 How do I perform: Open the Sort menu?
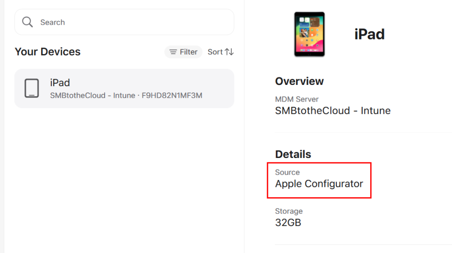pos(220,52)
